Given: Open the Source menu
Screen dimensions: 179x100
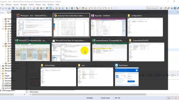Looking at the screenshot, I should tap(16, 4).
